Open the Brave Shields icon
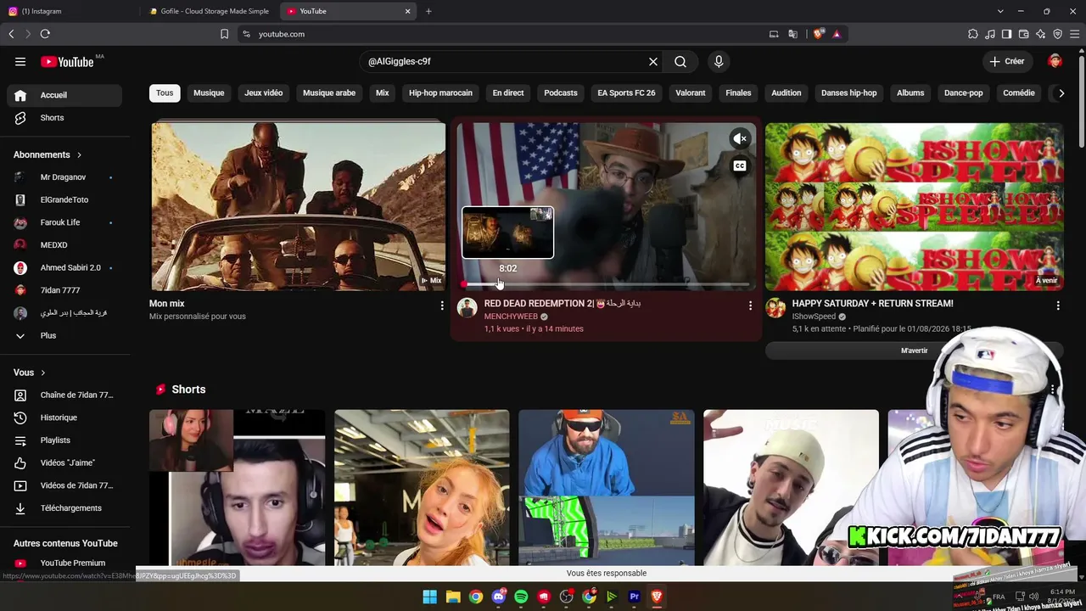Viewport: 1086px width, 611px height. click(x=819, y=34)
